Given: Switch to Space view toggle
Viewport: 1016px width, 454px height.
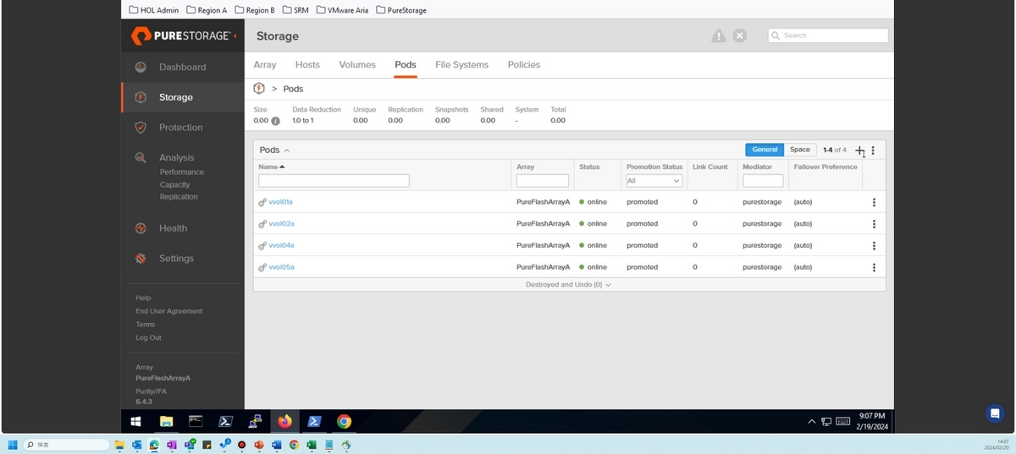Looking at the screenshot, I should click(x=800, y=150).
